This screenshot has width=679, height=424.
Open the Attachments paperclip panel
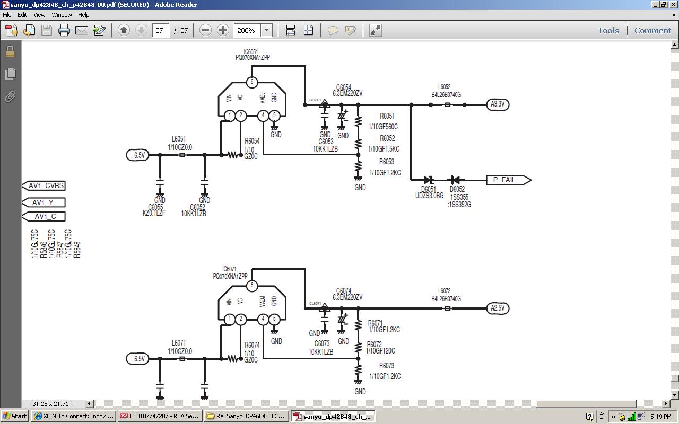pyautogui.click(x=10, y=96)
